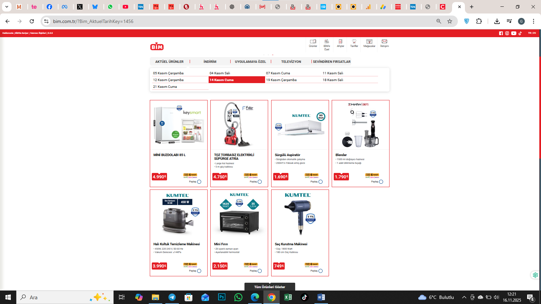Open the UYGULAMAYA ÖZEL menu
The image size is (541, 304).
click(251, 62)
